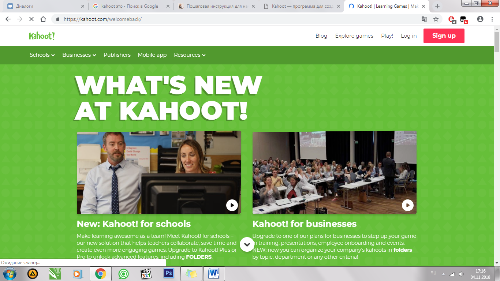This screenshot has height=281, width=500.
Task: Open a new tab with the plus button
Action: 437,6
